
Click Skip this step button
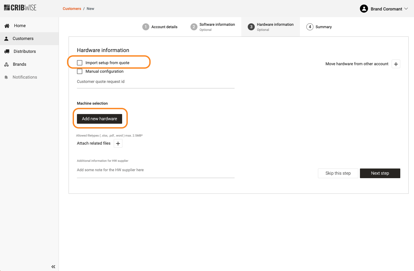click(338, 173)
